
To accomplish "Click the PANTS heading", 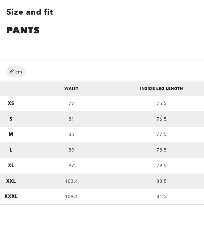I will 23,30.
